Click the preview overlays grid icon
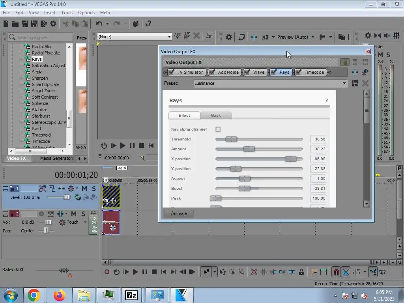The width and height of the screenshot is (404, 303). click(x=322, y=37)
